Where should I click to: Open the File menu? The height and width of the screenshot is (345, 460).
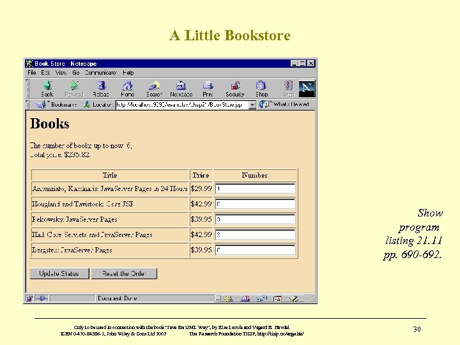tap(32, 72)
